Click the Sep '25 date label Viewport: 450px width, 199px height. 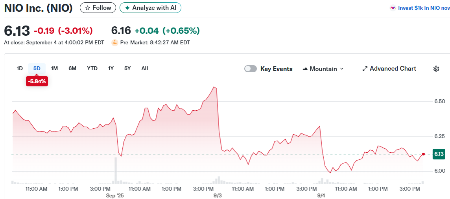tap(114, 195)
